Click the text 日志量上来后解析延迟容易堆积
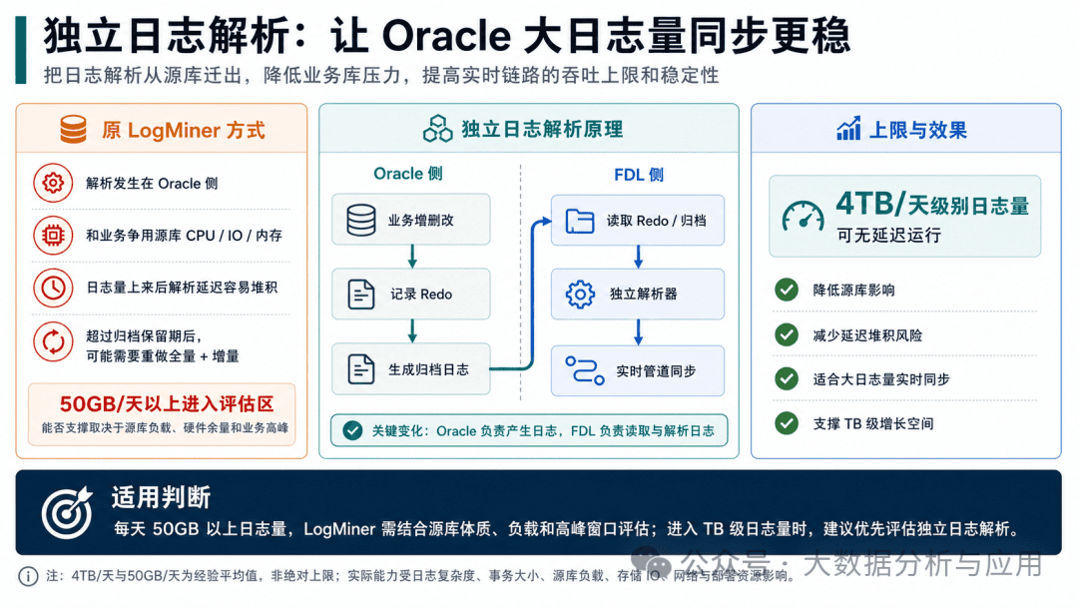The height and width of the screenshot is (607, 1078). coord(182,288)
